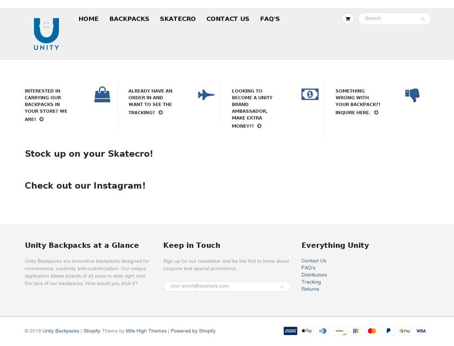Click the arrow after 'INQUIRE HERE'

point(376,112)
